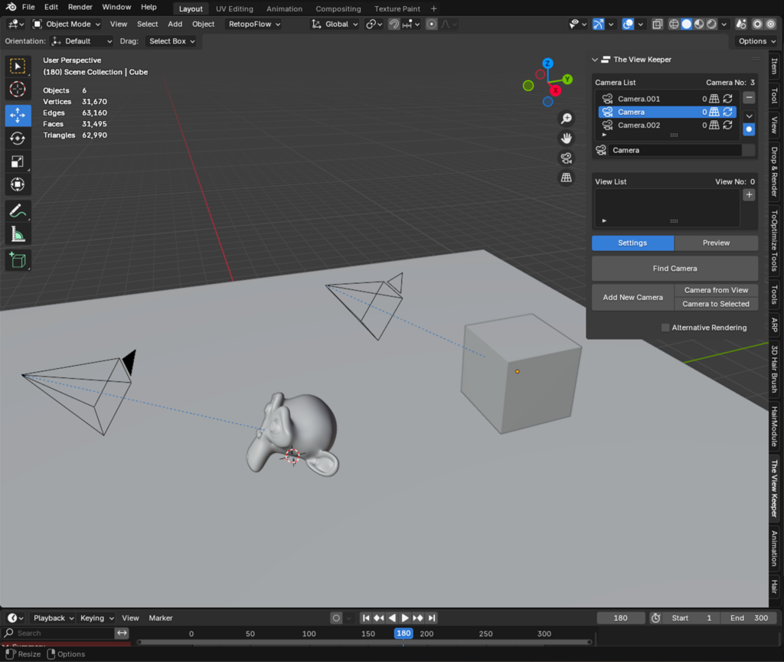Image resolution: width=784 pixels, height=662 pixels.
Task: Expand the small triangle under Camera.002
Action: (x=604, y=135)
